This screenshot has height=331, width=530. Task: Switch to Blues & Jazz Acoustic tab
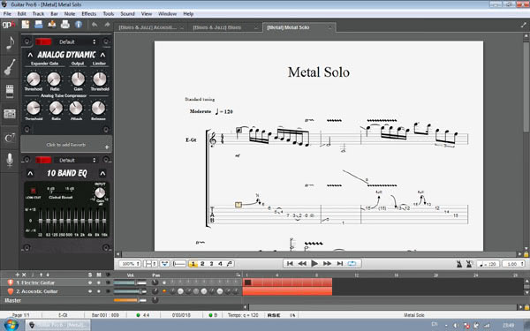coord(150,27)
